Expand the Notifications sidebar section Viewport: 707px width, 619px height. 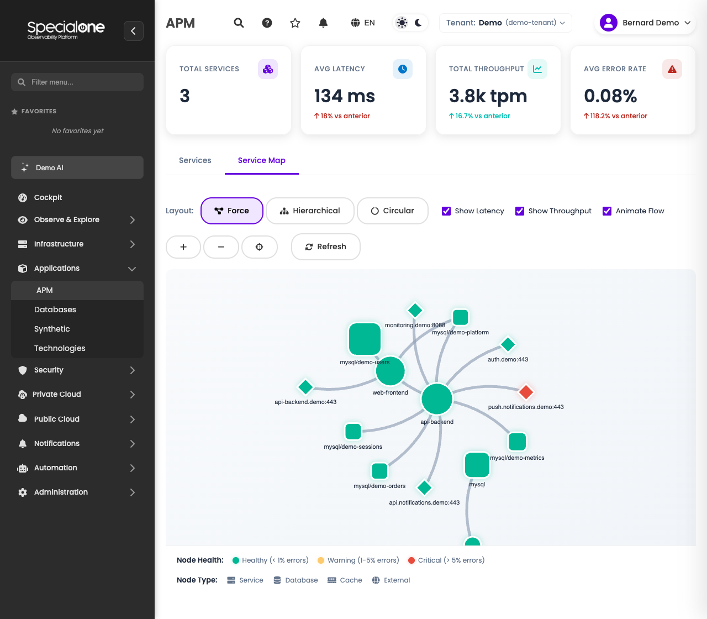point(77,443)
